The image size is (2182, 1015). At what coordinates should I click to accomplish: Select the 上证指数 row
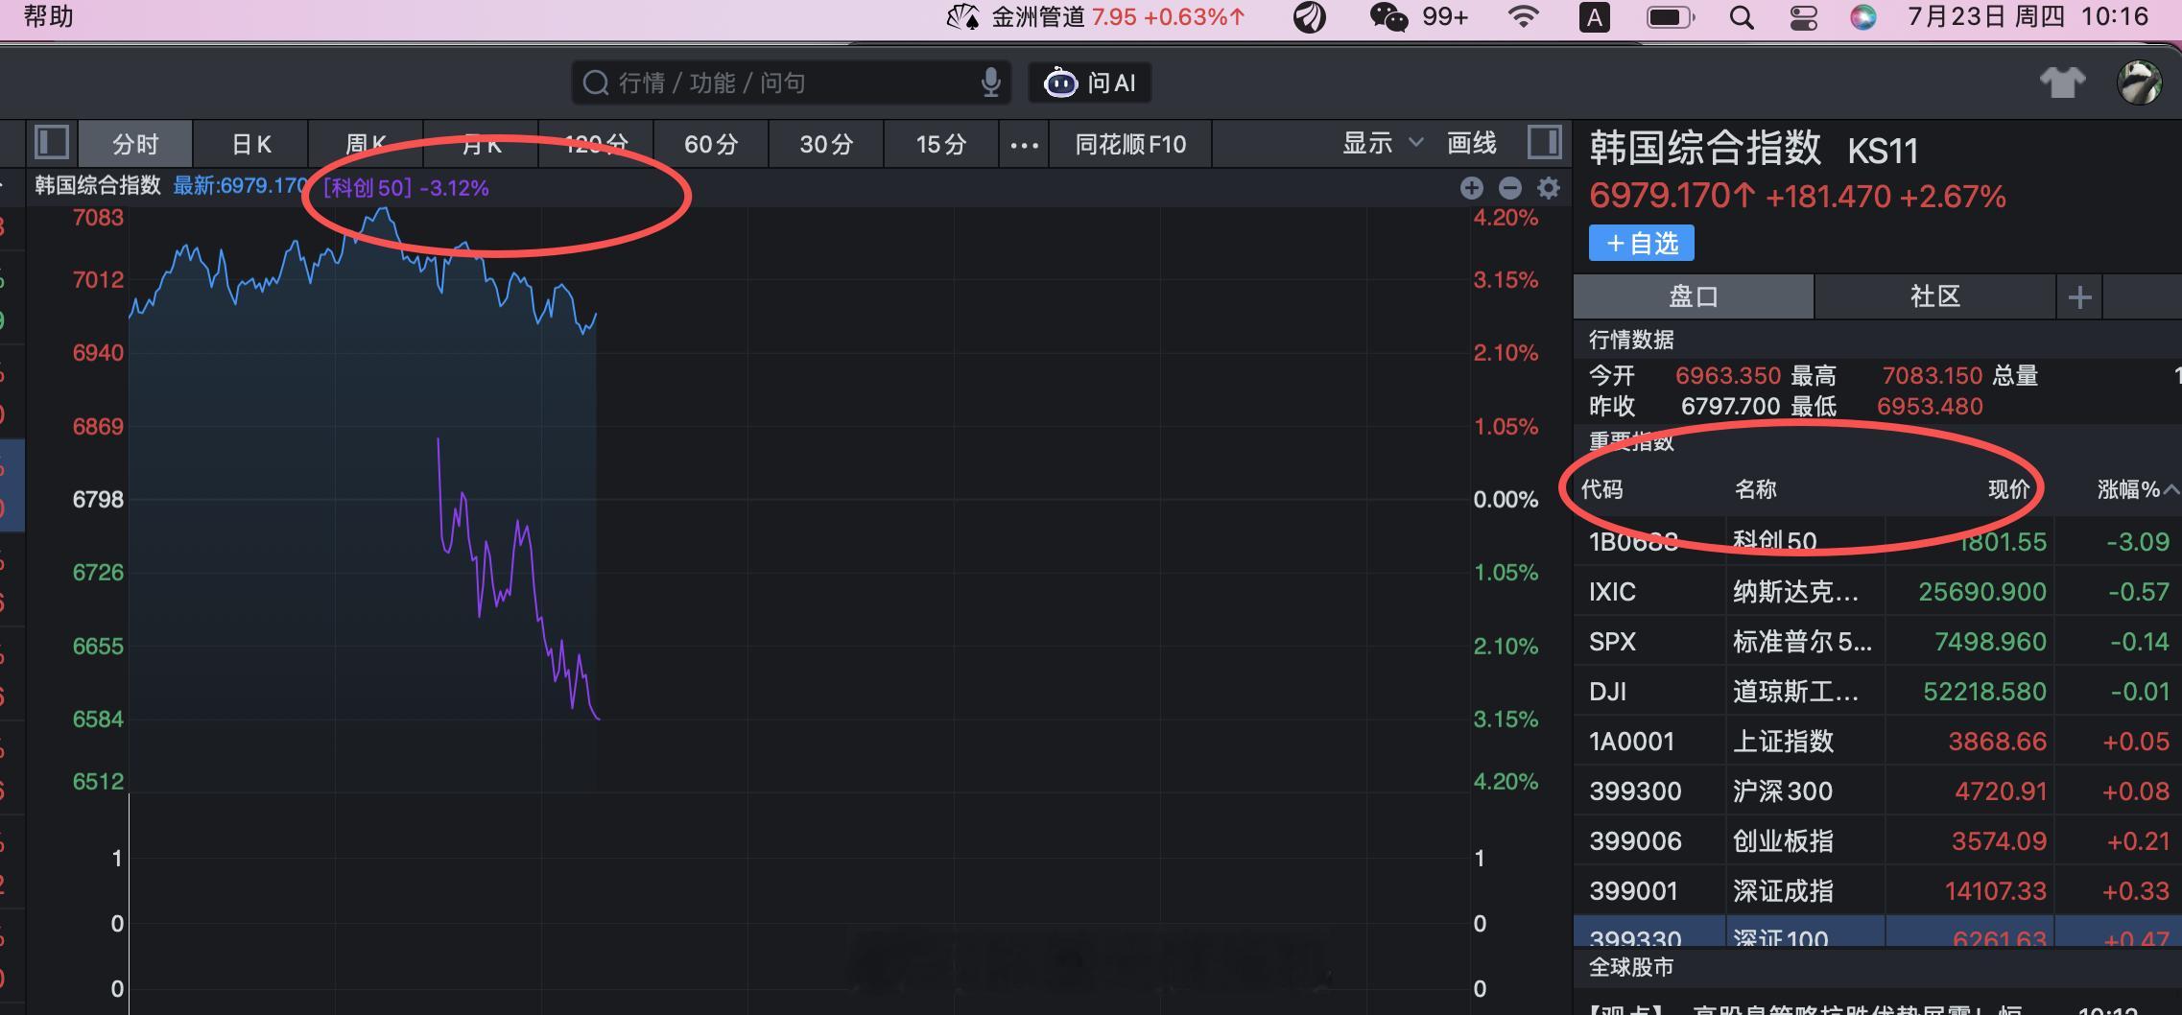click(x=1878, y=741)
